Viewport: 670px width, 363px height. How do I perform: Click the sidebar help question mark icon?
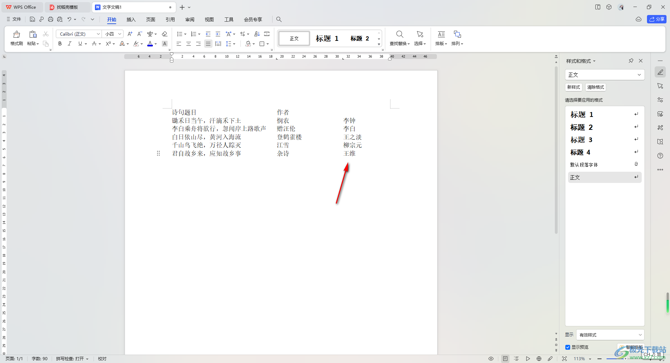point(660,156)
